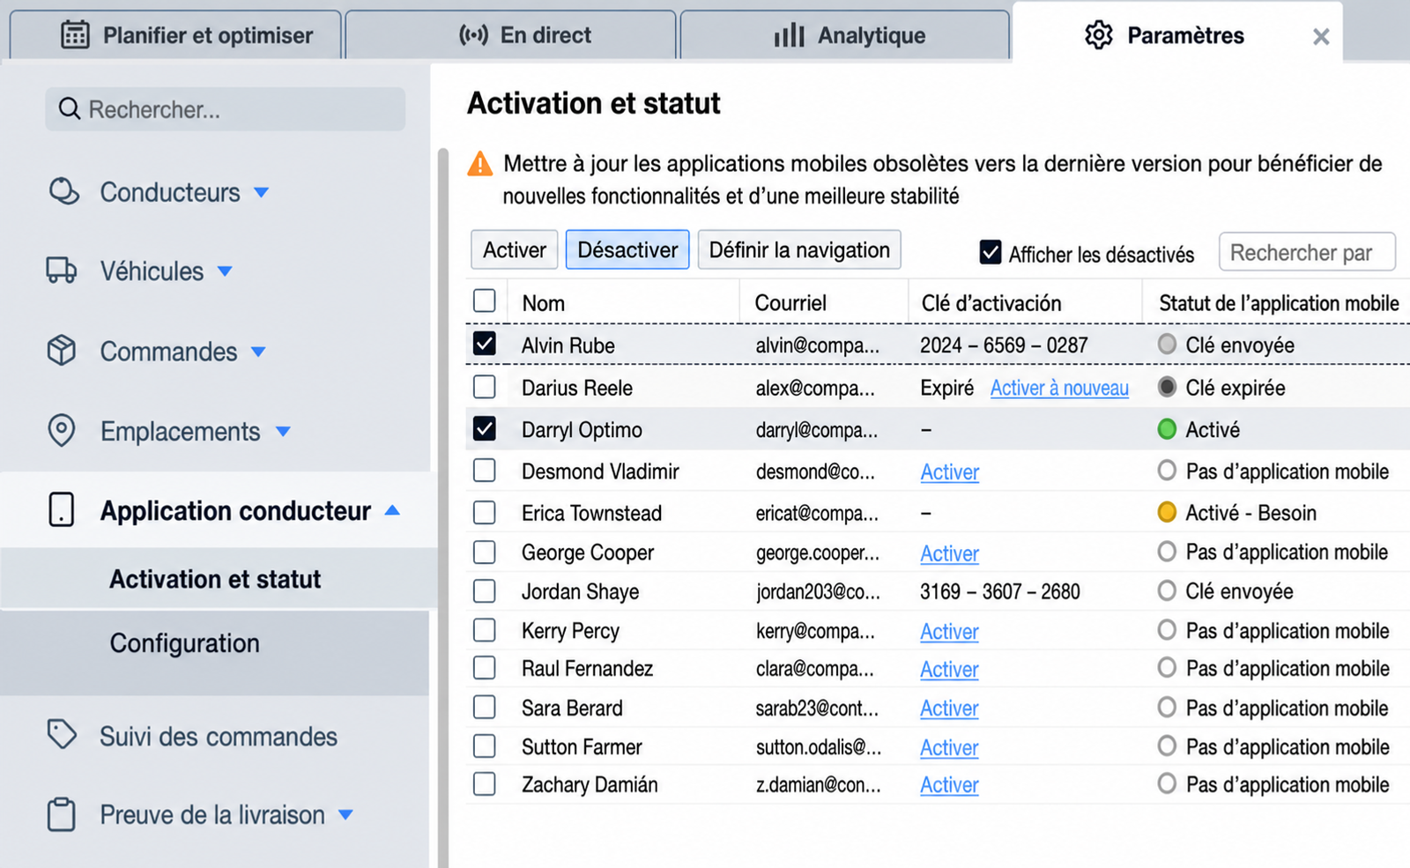Expand the Véhicules dropdown arrow
The width and height of the screenshot is (1410, 868).
[x=225, y=271]
